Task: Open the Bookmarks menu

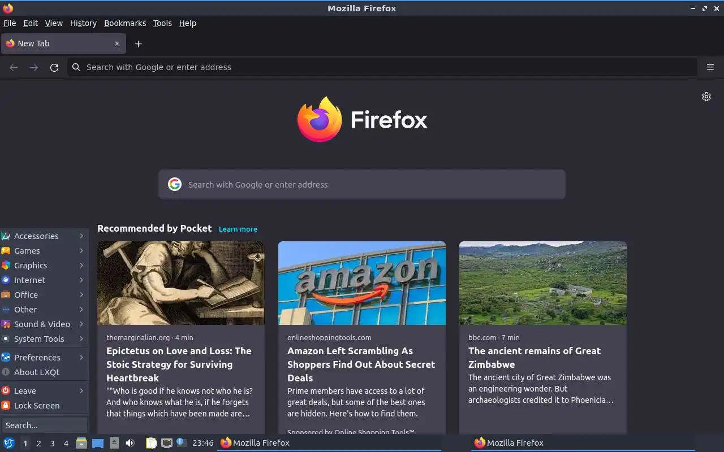Action: pyautogui.click(x=125, y=23)
